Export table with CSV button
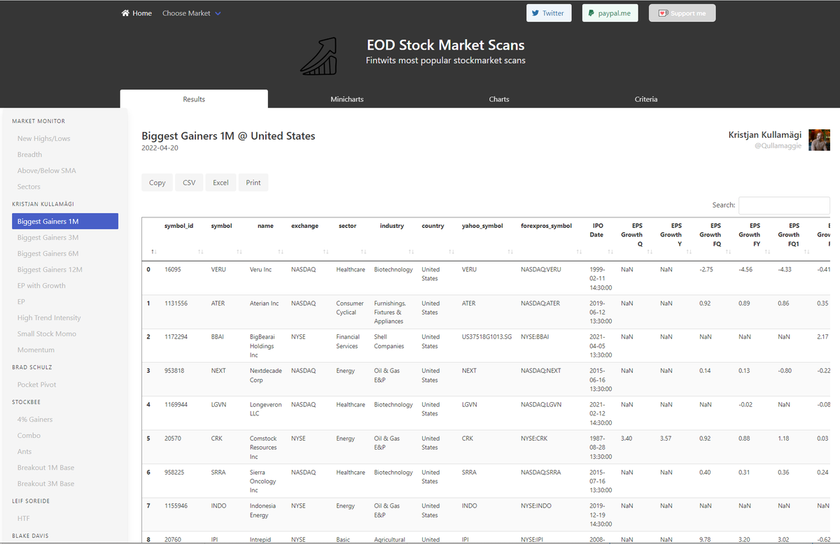Screen dimensions: 840x544 point(189,182)
